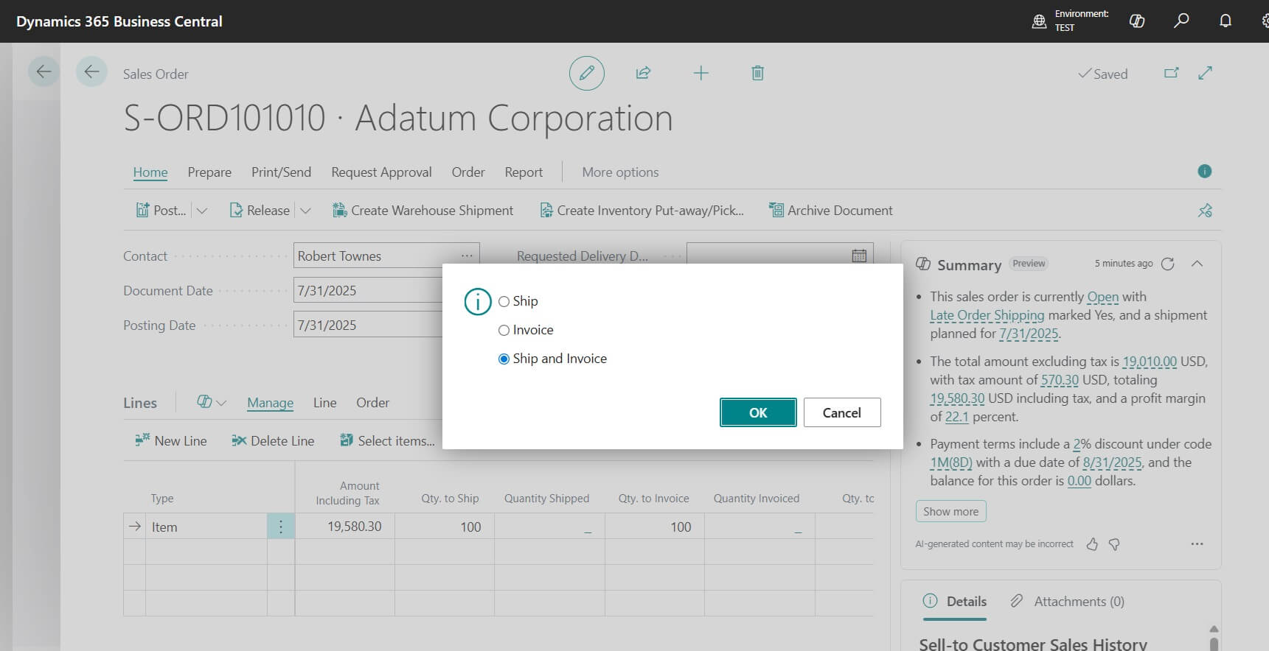
Task: Expand the Release dropdown arrow
Action: click(x=305, y=211)
